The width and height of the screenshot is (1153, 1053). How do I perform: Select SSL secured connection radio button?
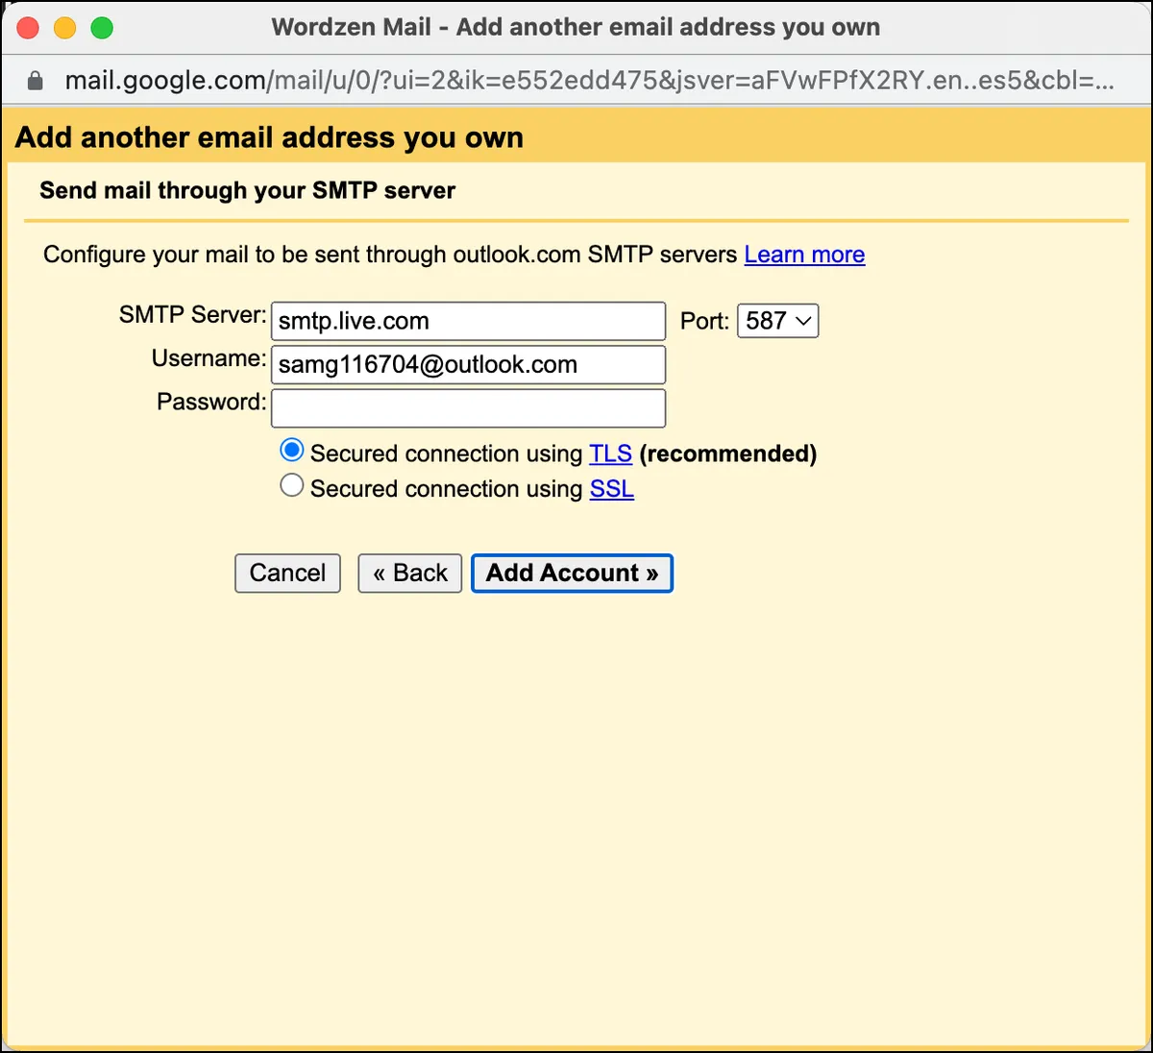[292, 485]
